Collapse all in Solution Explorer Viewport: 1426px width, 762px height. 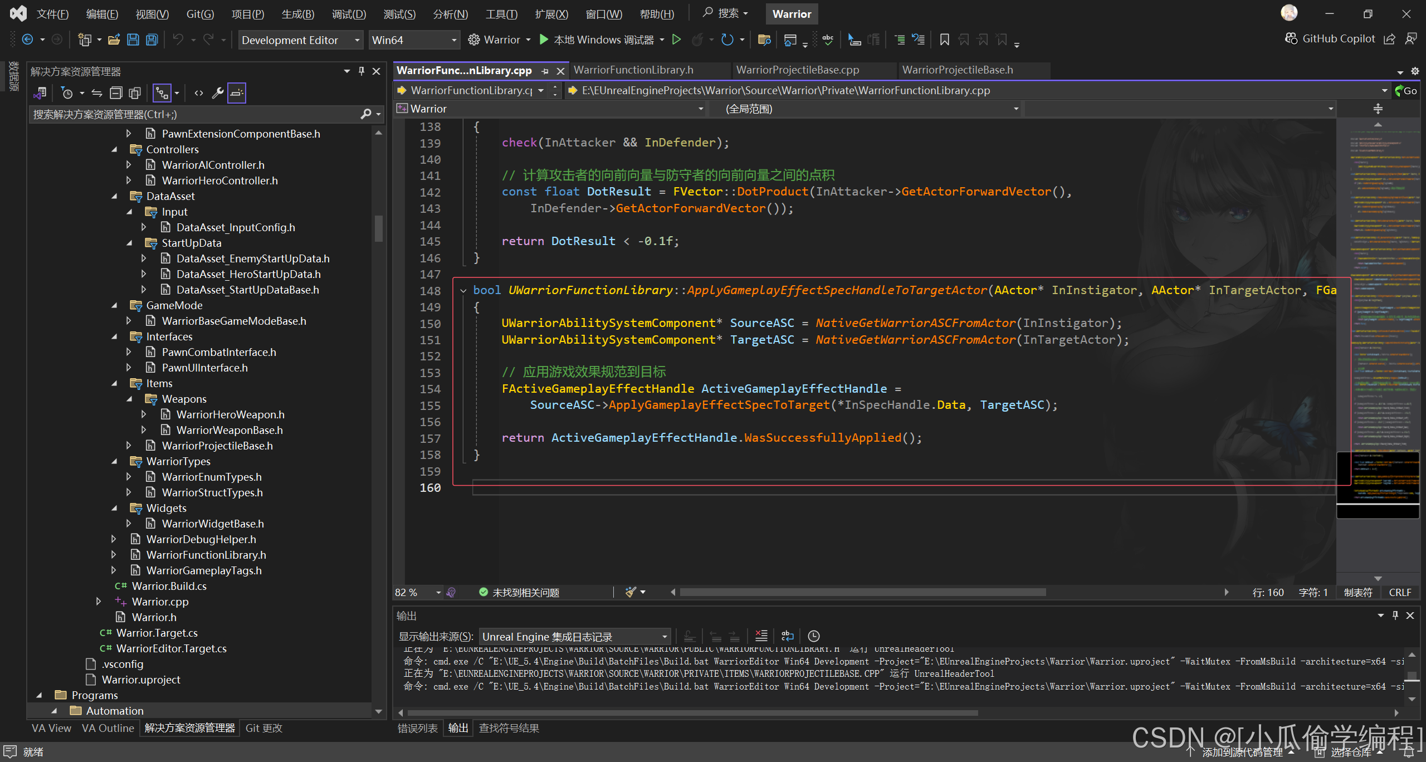click(x=116, y=93)
